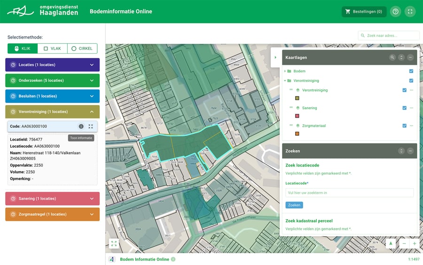Select the VLAK selection method

[52, 48]
